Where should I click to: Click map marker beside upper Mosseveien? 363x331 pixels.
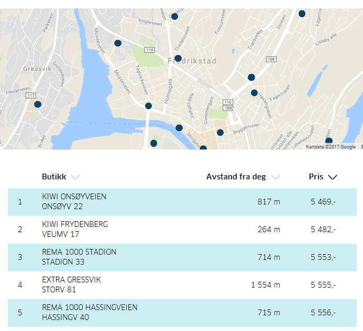pos(118,43)
